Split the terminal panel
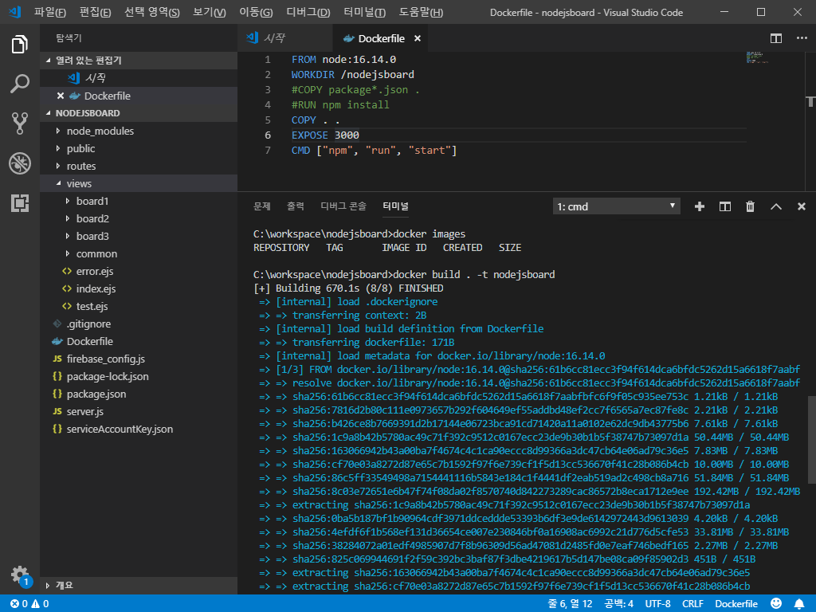The height and width of the screenshot is (612, 816). 725,206
